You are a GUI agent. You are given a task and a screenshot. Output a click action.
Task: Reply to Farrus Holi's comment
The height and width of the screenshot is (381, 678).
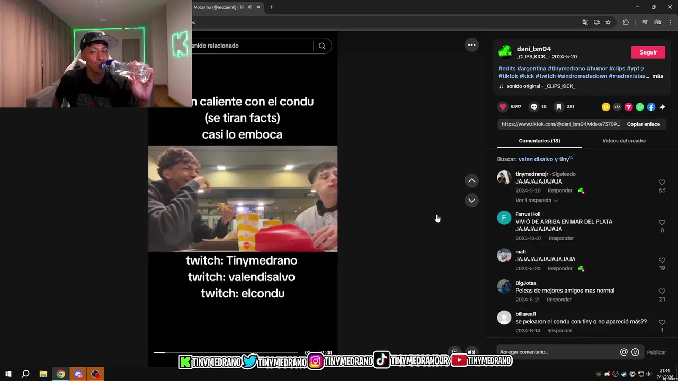click(561, 238)
